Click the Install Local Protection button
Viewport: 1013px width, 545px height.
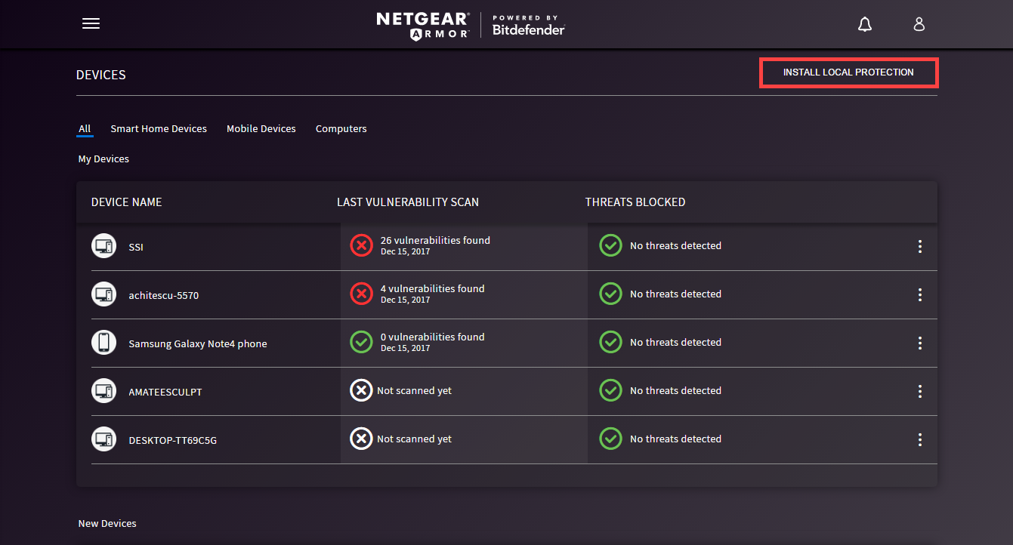click(848, 72)
